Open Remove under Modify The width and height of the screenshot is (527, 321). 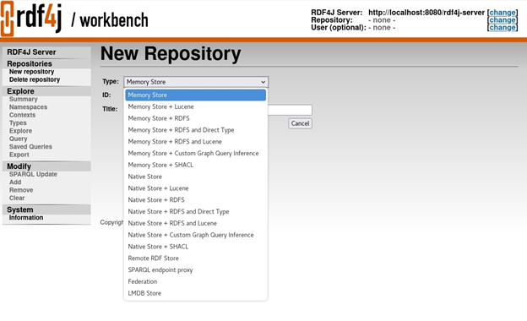coord(21,190)
